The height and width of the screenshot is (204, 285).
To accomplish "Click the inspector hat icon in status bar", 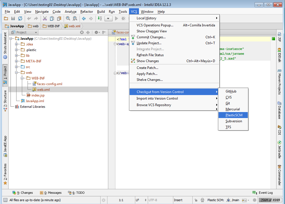I will coord(202,200).
